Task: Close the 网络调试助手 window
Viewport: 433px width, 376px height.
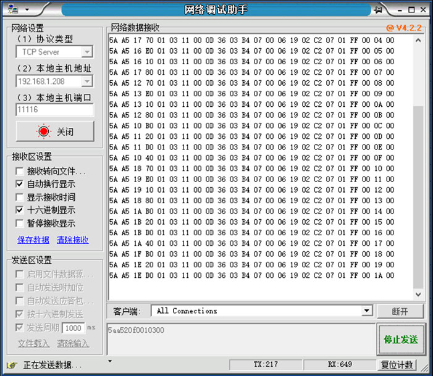Action: pyautogui.click(x=423, y=10)
